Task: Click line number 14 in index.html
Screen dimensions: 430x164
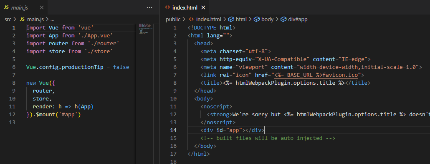Action: click(x=173, y=130)
